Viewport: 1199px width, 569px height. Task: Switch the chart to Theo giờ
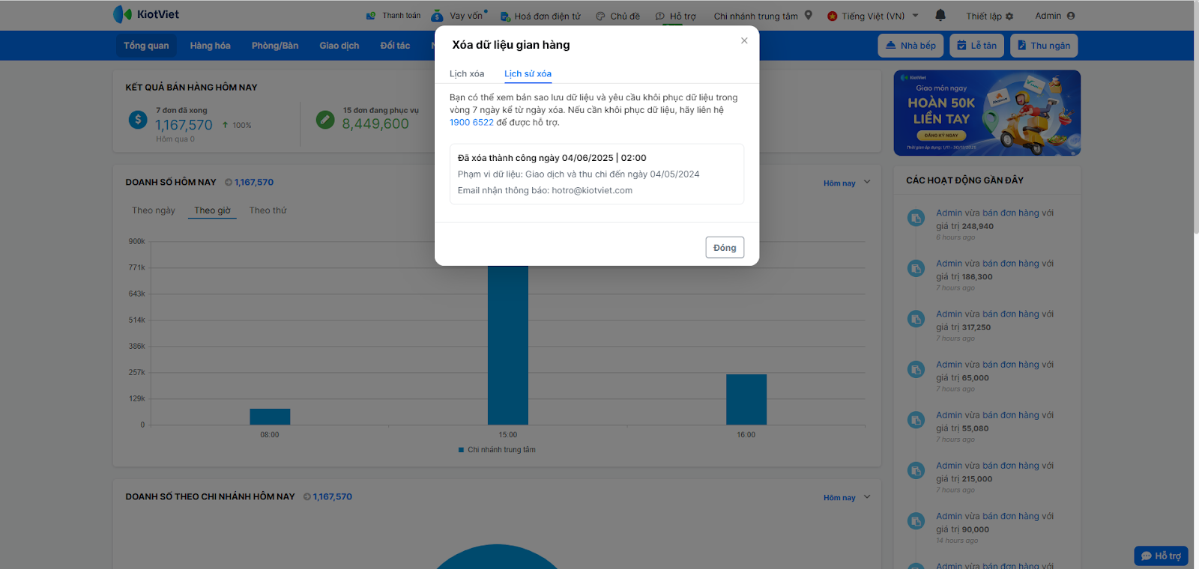(212, 210)
